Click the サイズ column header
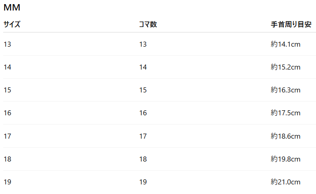 [x=12, y=25]
